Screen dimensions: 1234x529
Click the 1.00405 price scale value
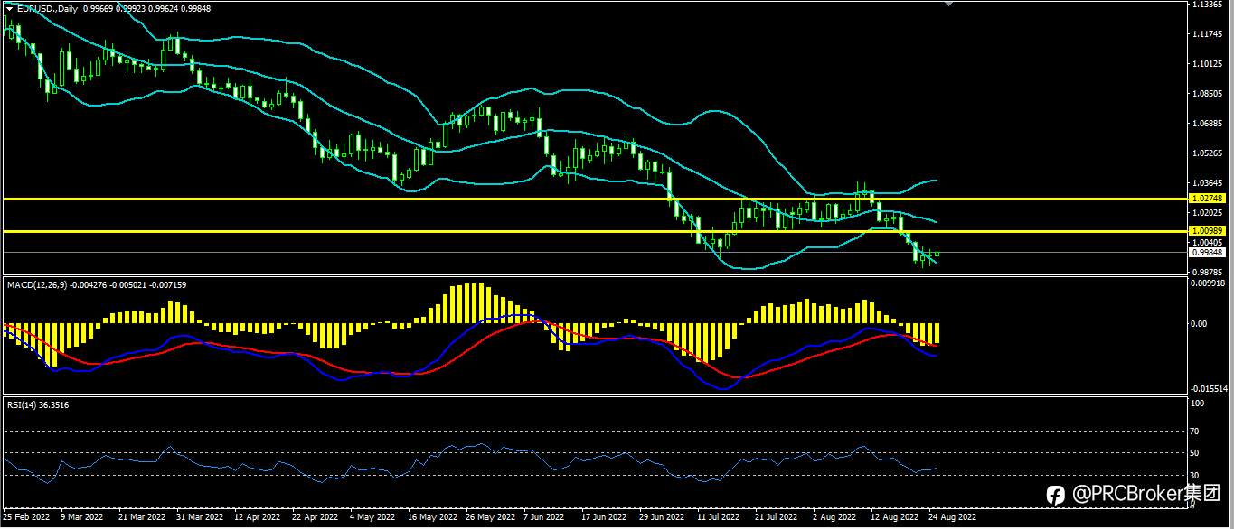[1207, 243]
